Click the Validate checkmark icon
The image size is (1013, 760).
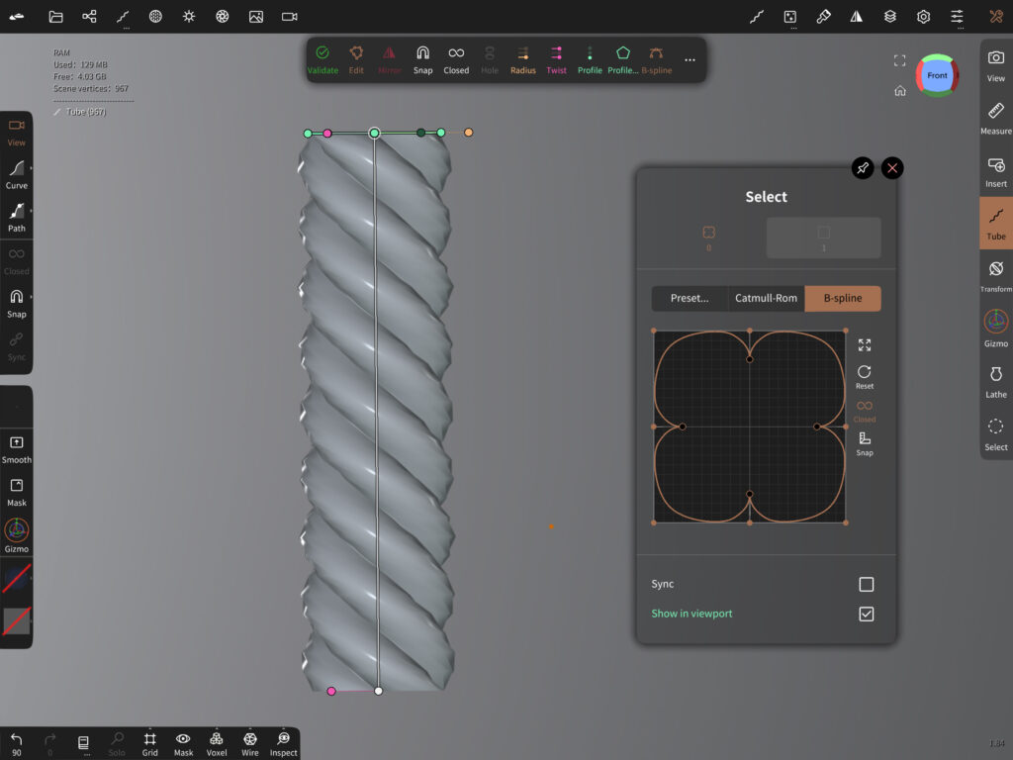click(322, 59)
